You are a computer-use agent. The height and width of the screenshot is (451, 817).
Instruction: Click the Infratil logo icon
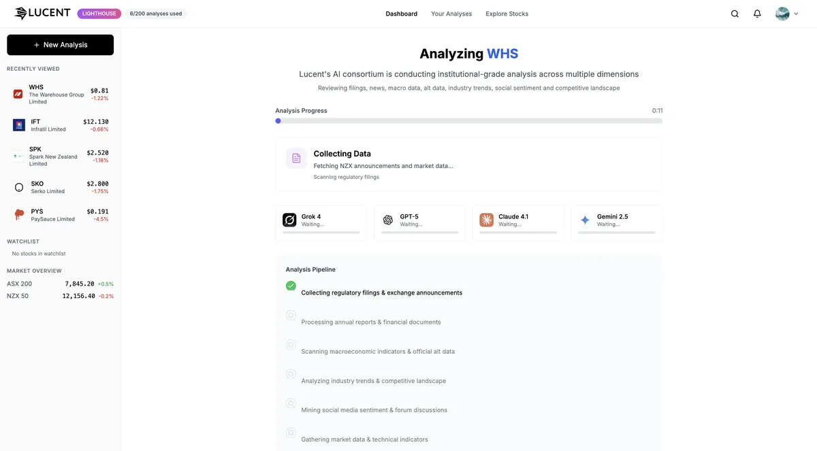(19, 125)
